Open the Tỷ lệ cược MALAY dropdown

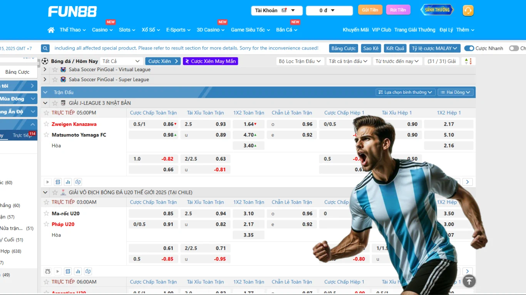click(x=435, y=48)
